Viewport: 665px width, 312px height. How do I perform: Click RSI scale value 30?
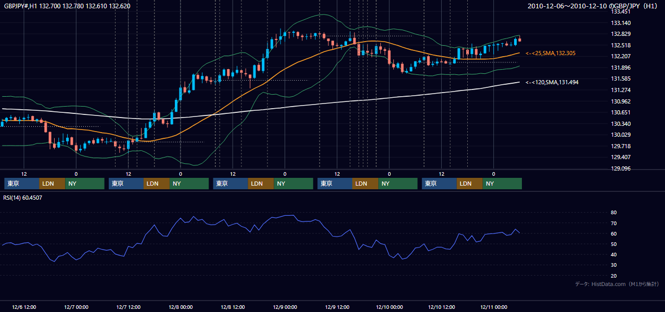pos(613,265)
